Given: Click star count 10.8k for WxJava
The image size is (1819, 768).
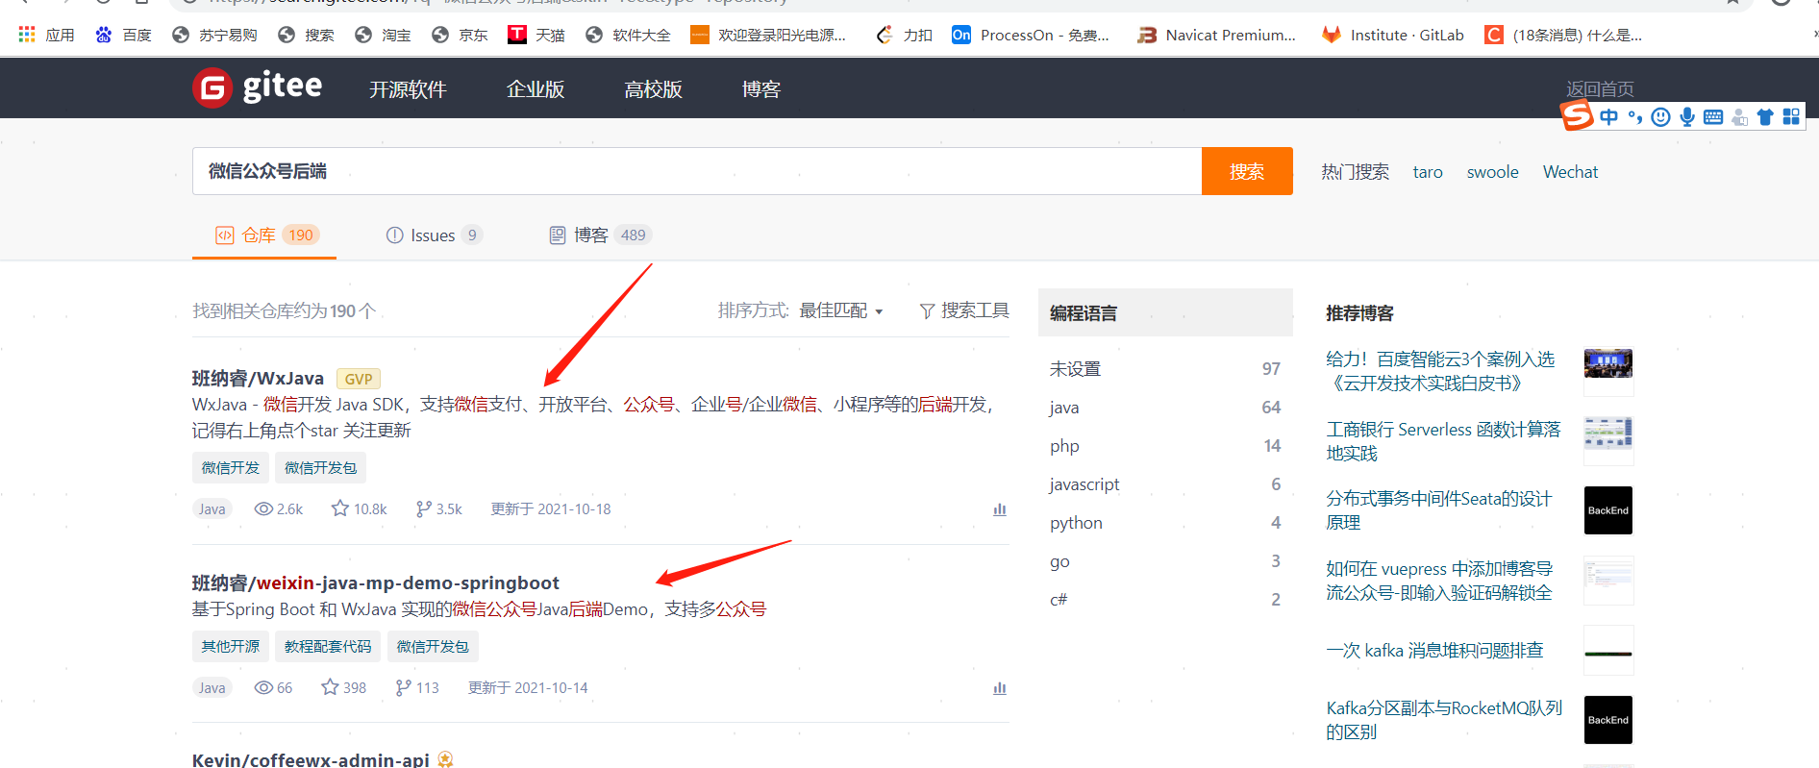Looking at the screenshot, I should click(x=359, y=508).
